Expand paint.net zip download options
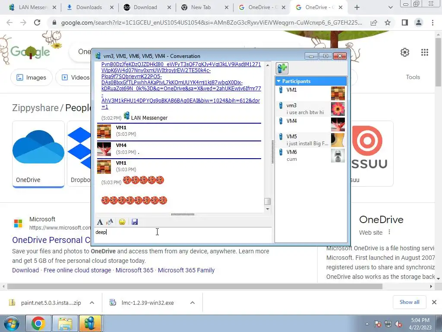This screenshot has height=332, width=442. pyautogui.click(x=92, y=303)
